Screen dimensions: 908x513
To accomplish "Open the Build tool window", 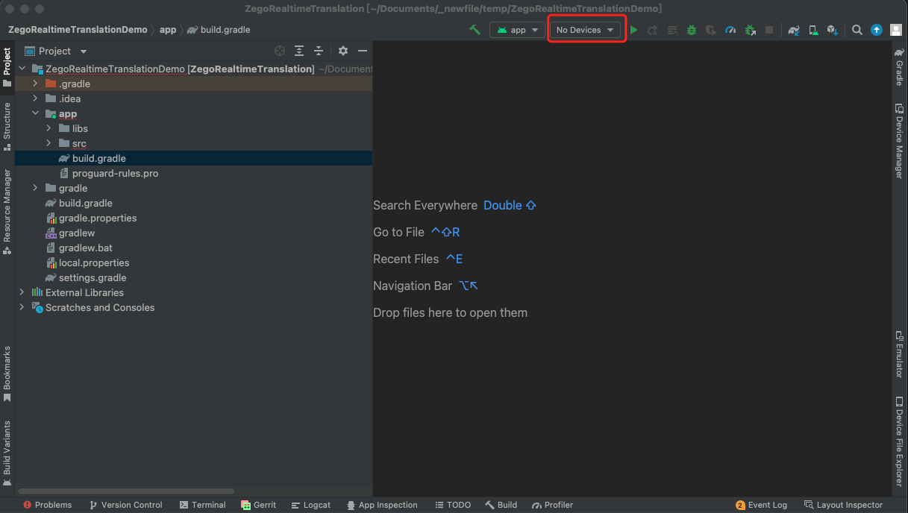I will coord(501,505).
